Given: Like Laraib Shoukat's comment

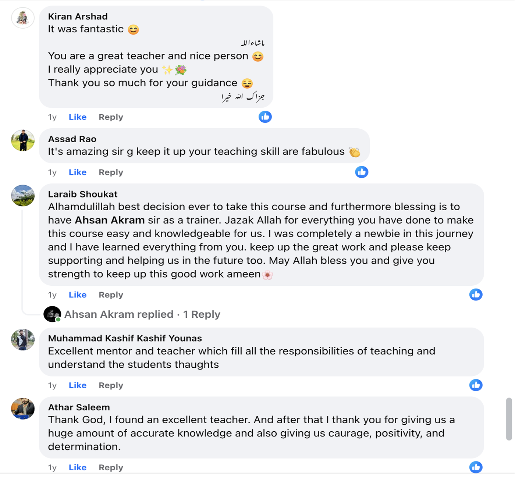Looking at the screenshot, I should [78, 295].
